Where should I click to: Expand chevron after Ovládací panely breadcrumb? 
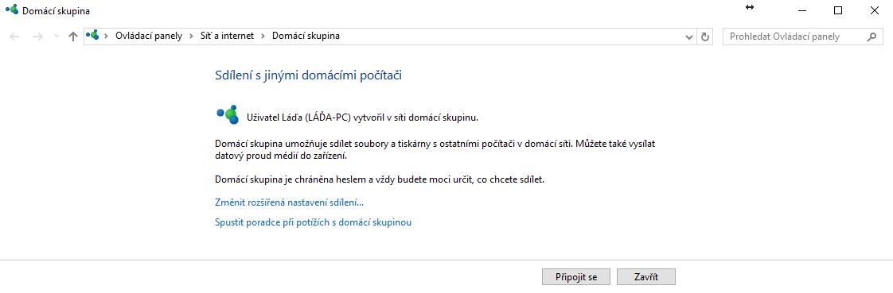pyautogui.click(x=191, y=36)
